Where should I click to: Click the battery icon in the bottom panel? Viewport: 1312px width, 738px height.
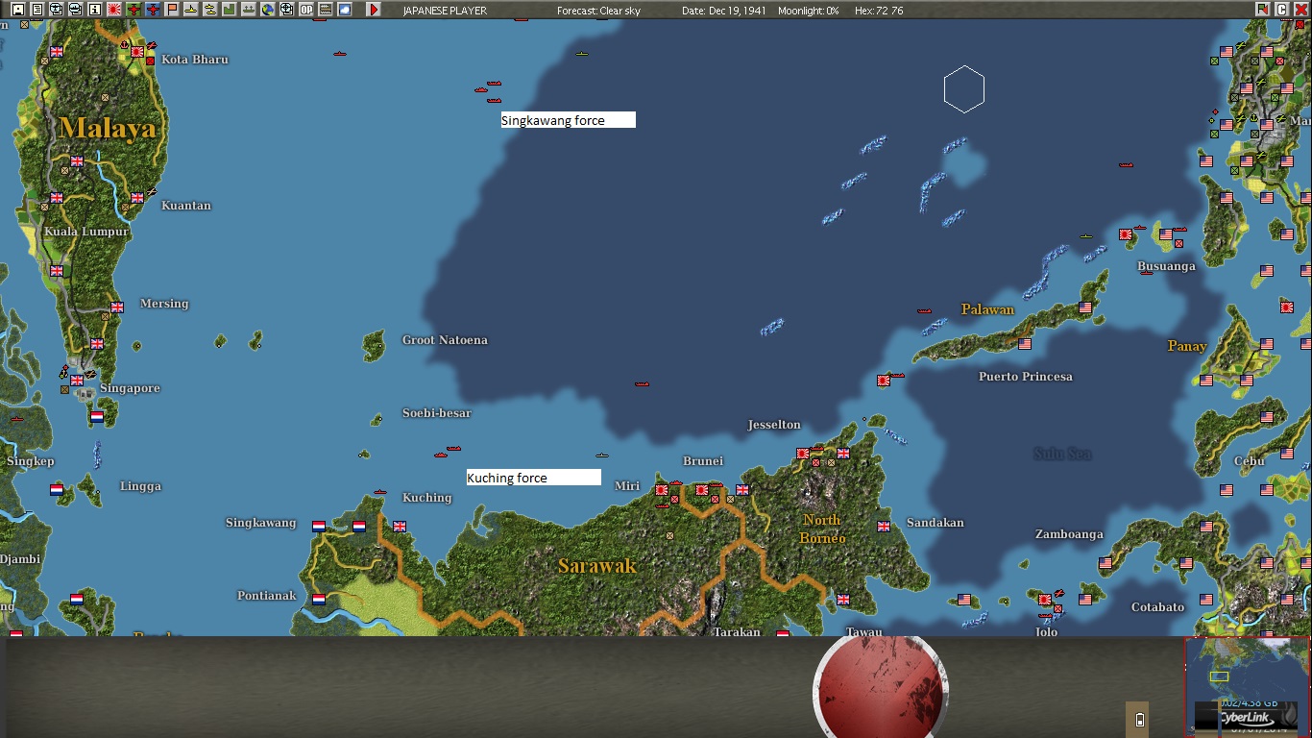click(1140, 720)
